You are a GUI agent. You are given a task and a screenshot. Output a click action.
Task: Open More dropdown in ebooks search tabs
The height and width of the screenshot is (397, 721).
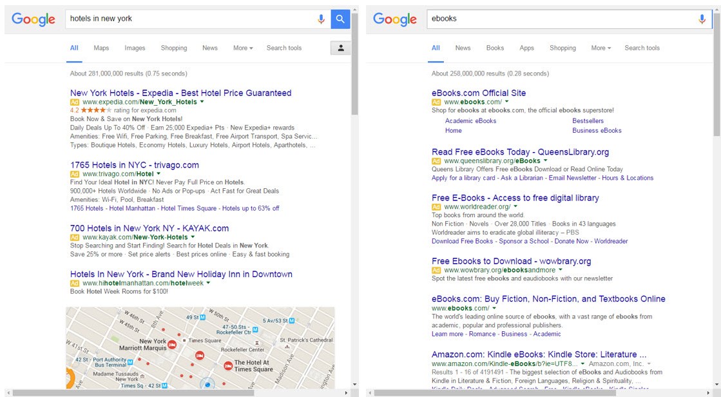tap(601, 48)
